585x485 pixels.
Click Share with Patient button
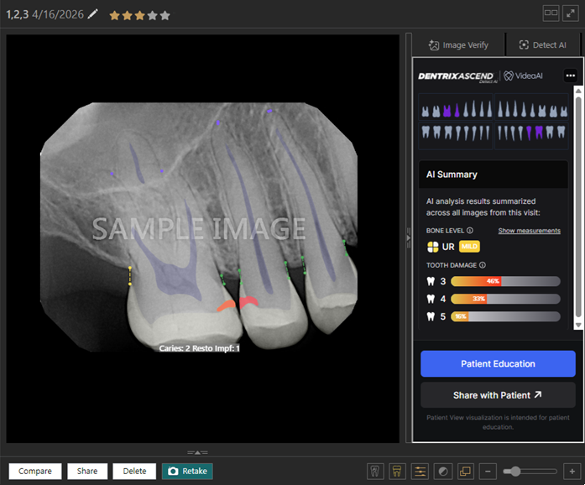tap(498, 395)
